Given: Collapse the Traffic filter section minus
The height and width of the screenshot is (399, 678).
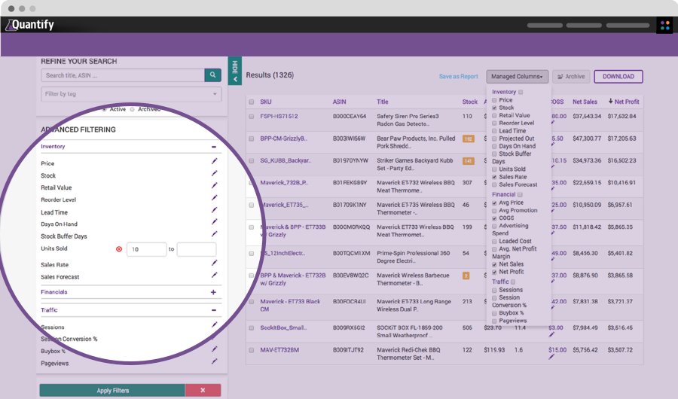Looking at the screenshot, I should click(214, 310).
